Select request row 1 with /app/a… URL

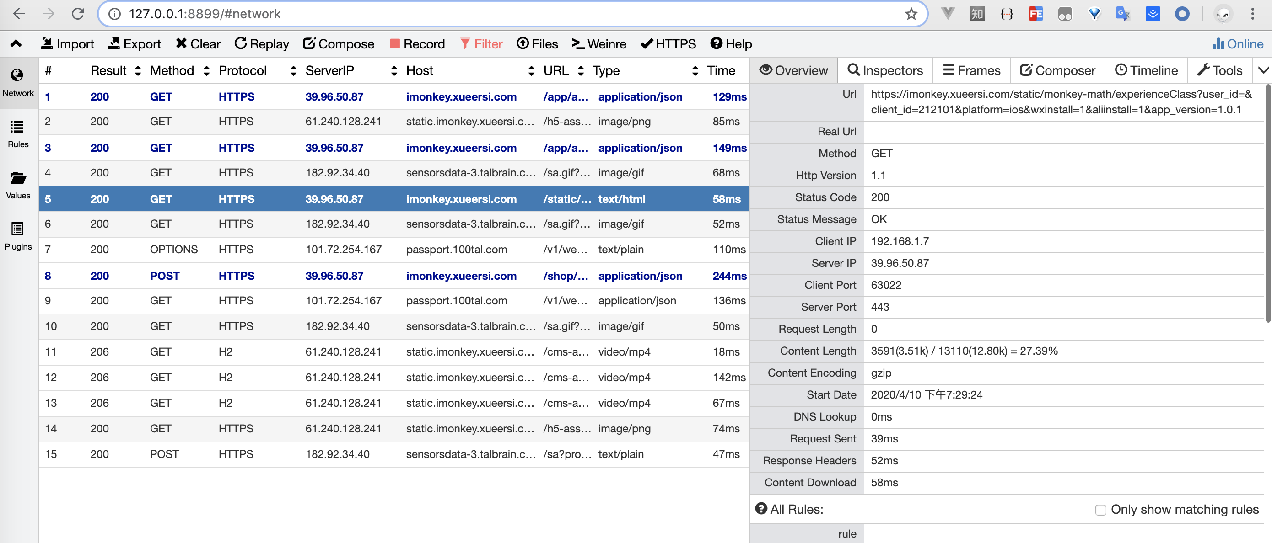coord(394,96)
